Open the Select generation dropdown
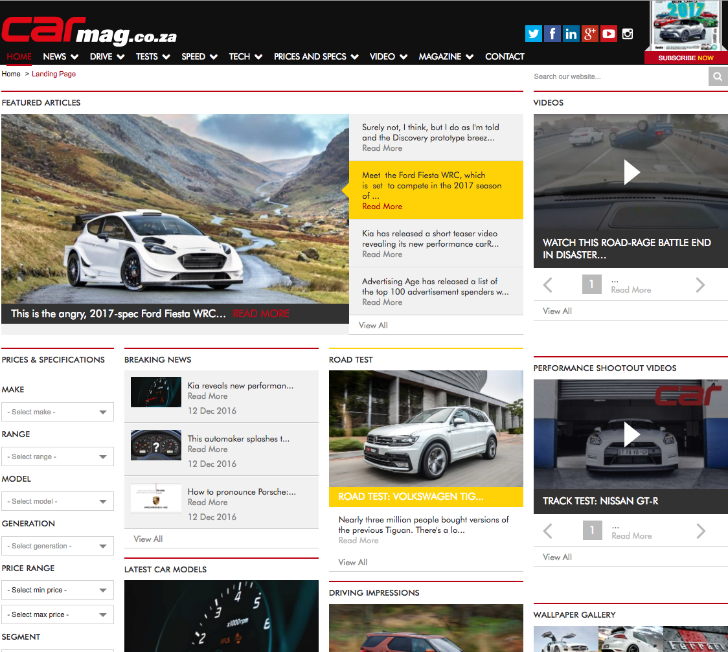 (58, 546)
